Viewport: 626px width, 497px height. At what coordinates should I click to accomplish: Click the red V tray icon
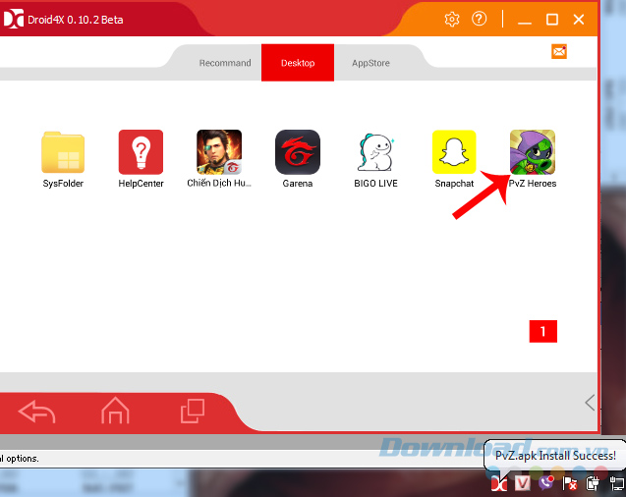click(x=523, y=484)
